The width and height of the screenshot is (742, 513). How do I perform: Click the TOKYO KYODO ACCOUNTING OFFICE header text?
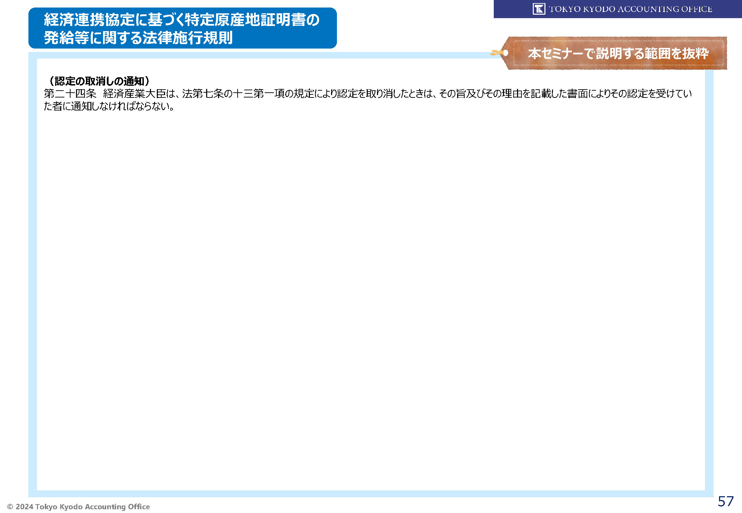coord(630,9)
